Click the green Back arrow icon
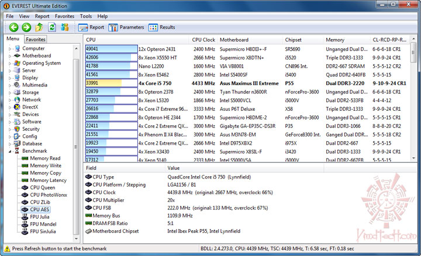The height and width of the screenshot is (256, 421). tap(13, 27)
